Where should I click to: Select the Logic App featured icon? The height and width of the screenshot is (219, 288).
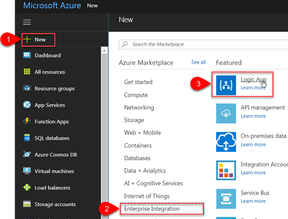(x=226, y=84)
